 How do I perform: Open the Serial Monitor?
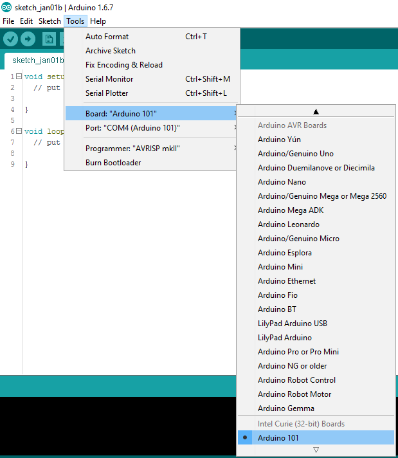152,79
